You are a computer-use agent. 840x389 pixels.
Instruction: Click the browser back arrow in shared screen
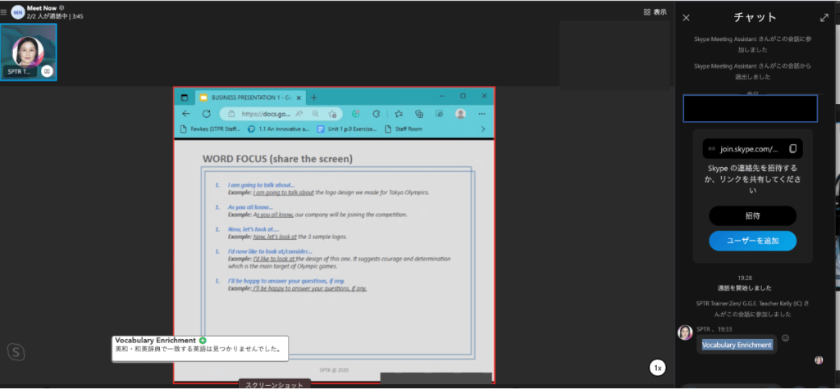[185, 114]
